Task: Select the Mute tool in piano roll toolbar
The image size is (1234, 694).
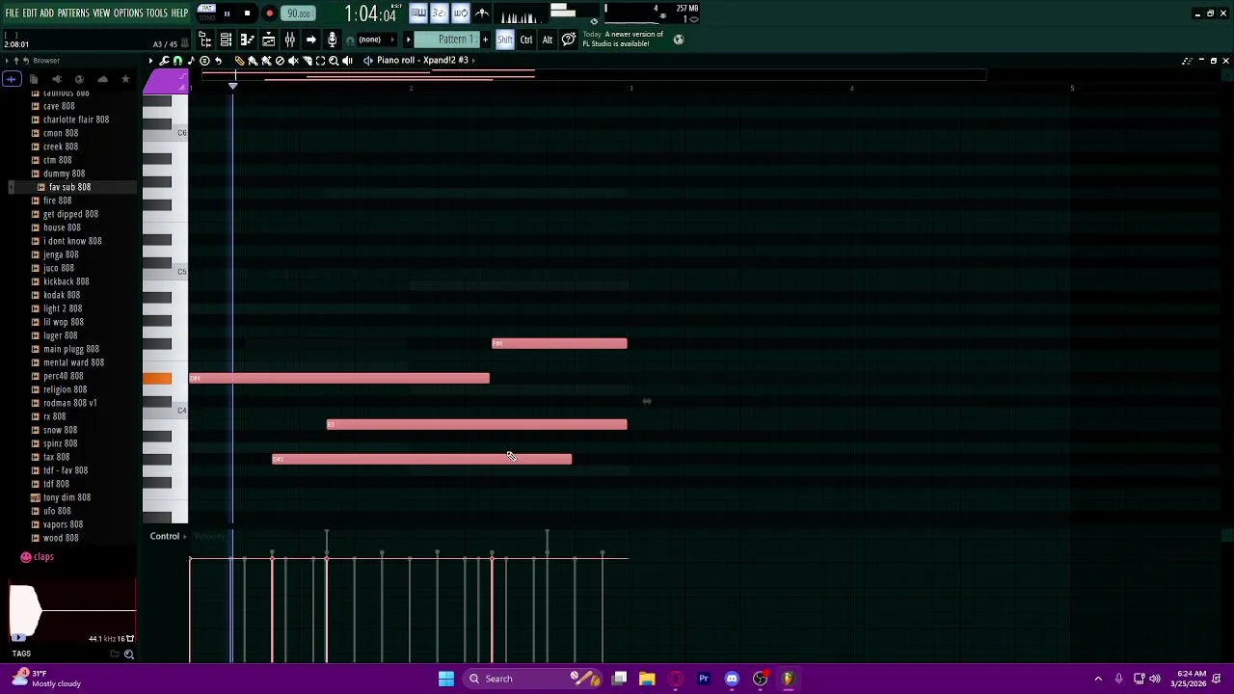Action: coord(293,61)
